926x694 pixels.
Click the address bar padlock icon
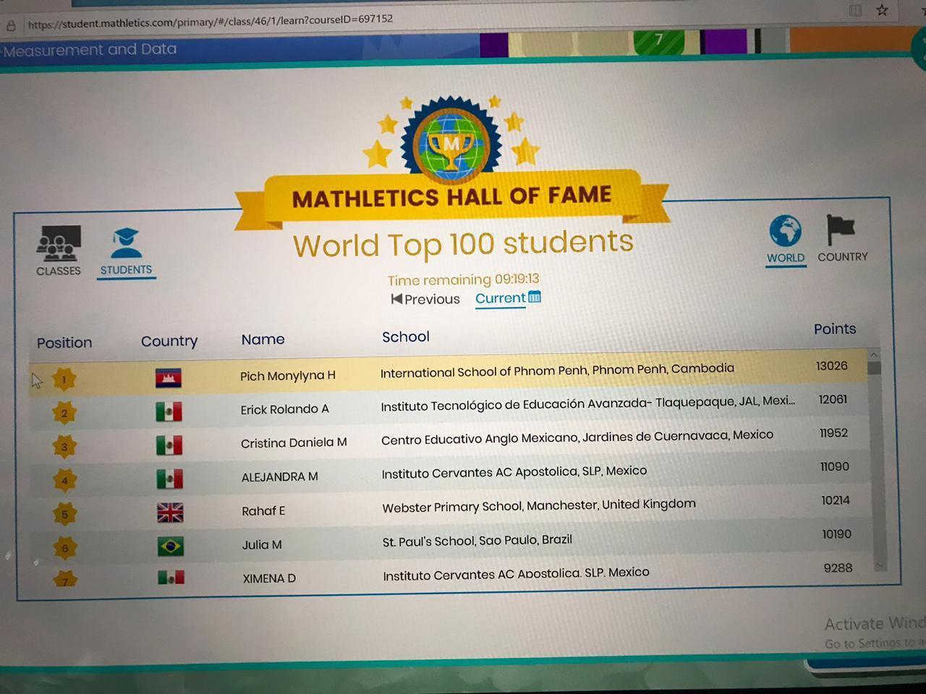11,25
